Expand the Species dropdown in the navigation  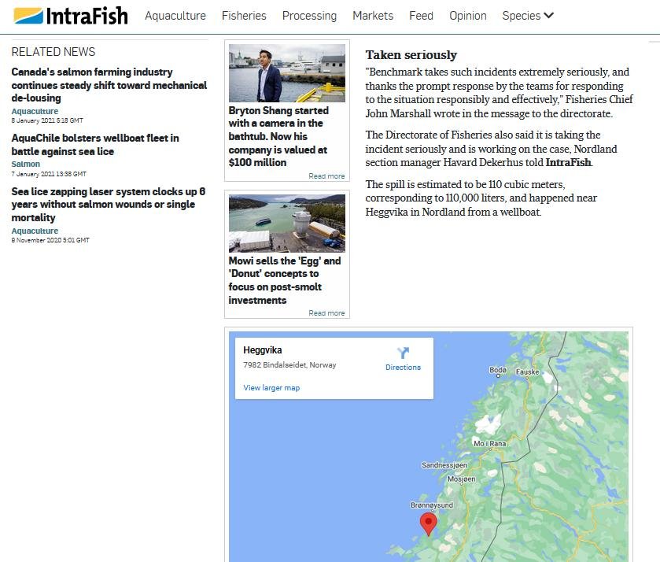coord(528,15)
